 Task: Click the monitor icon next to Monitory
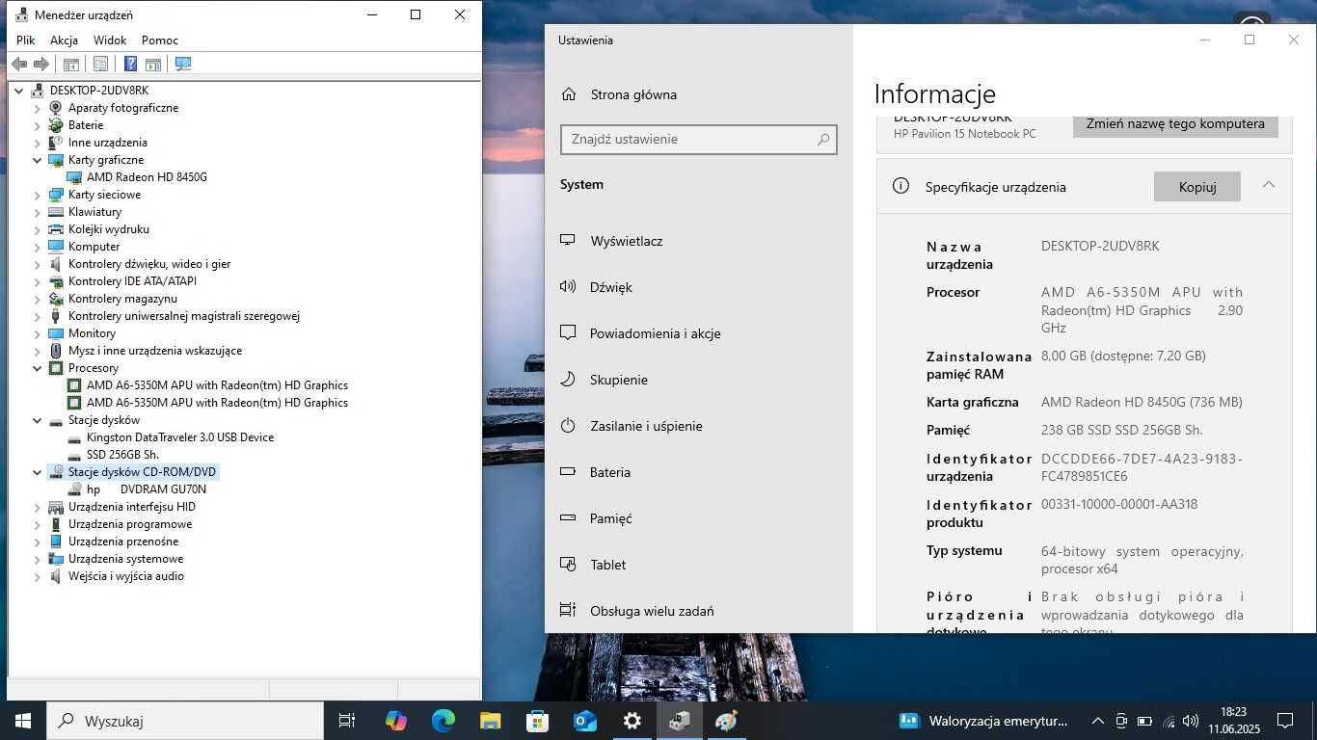click(56, 333)
